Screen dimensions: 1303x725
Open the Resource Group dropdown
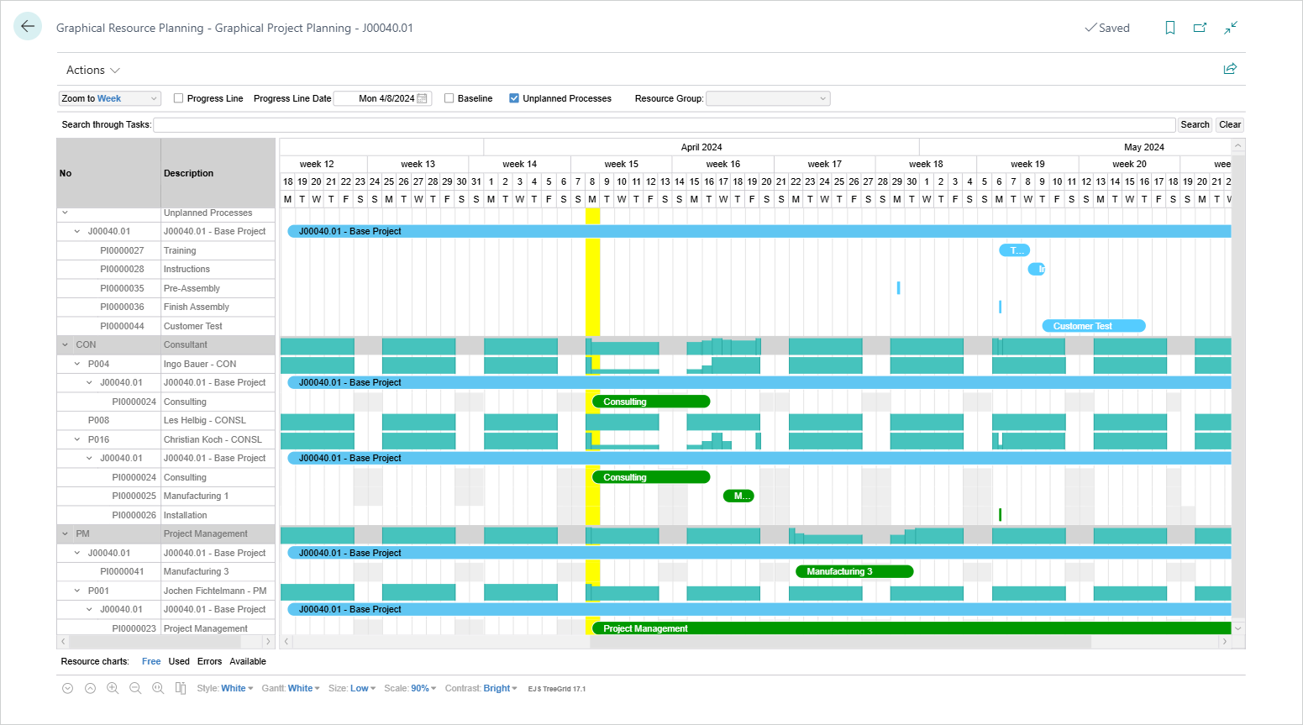766,98
